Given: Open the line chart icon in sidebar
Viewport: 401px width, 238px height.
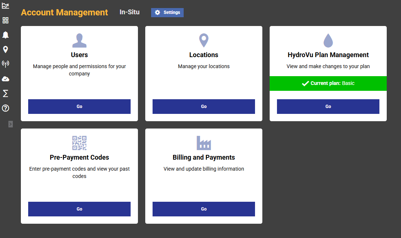Looking at the screenshot, I should pyautogui.click(x=5, y=5).
